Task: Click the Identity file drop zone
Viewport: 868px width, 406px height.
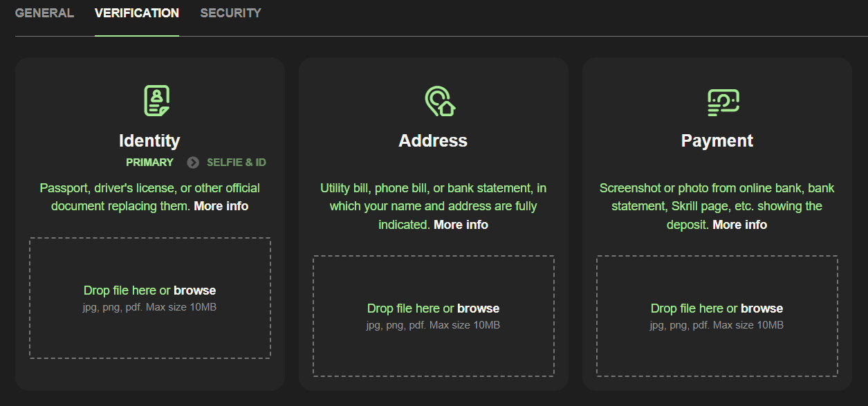Action: pyautogui.click(x=149, y=297)
